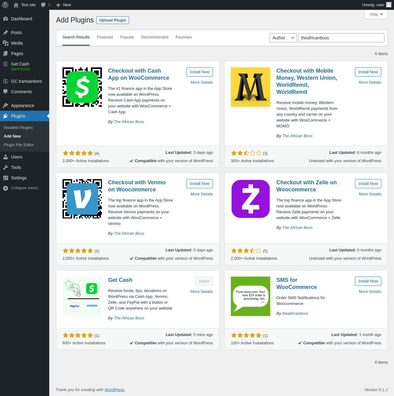Install Checkout with Zelle plugin
This screenshot has width=394, height=396.
click(x=368, y=184)
